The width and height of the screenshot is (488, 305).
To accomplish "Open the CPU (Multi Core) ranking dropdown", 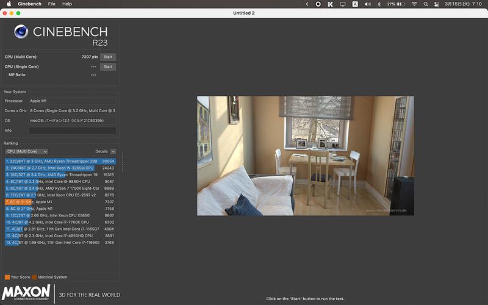I will click(26, 151).
